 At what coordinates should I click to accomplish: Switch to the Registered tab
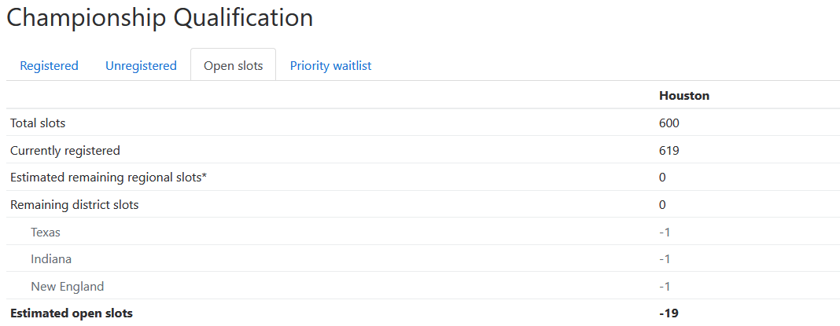click(50, 66)
